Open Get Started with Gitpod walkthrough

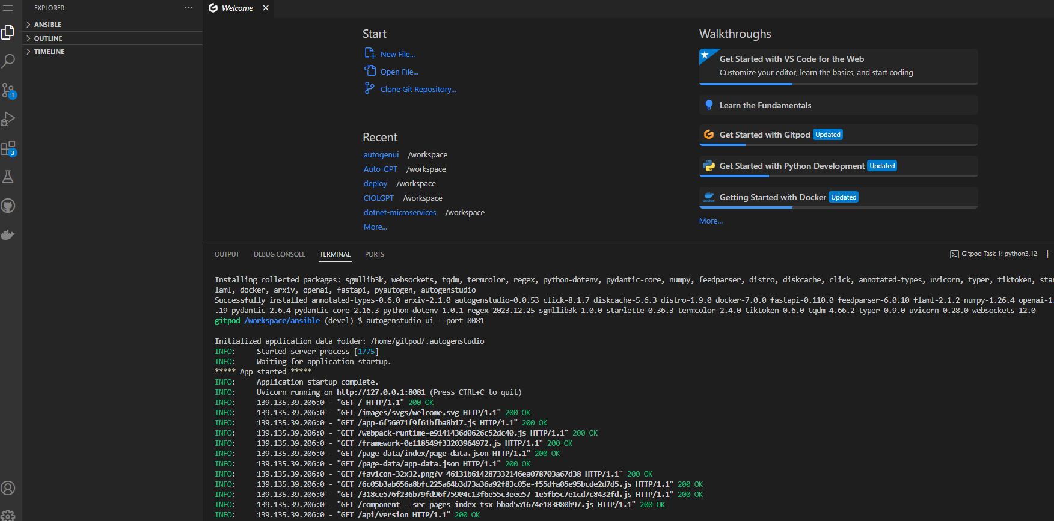coord(838,135)
